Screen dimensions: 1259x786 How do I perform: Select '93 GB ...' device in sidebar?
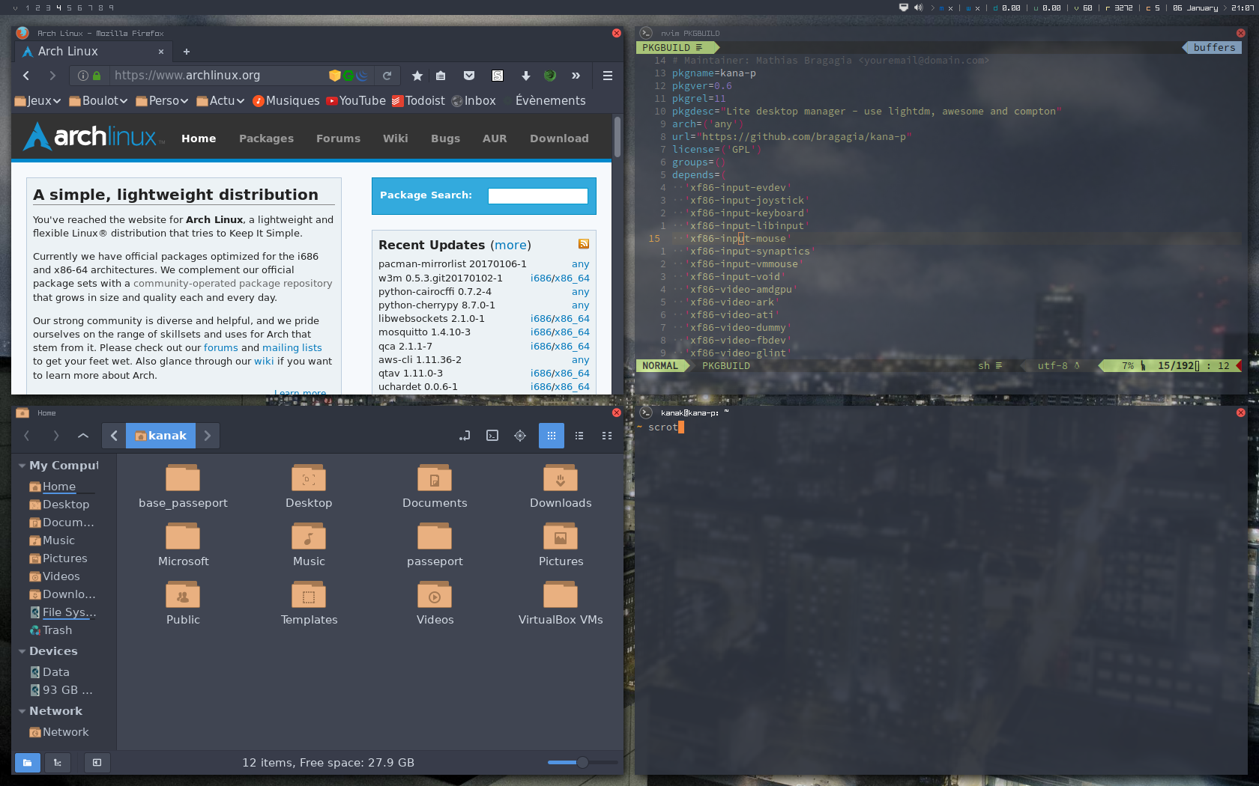click(61, 690)
